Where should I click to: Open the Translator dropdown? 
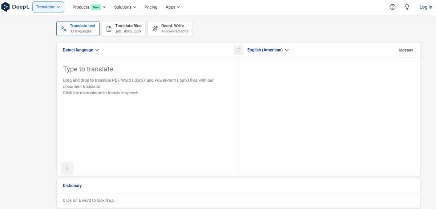[x=48, y=7]
